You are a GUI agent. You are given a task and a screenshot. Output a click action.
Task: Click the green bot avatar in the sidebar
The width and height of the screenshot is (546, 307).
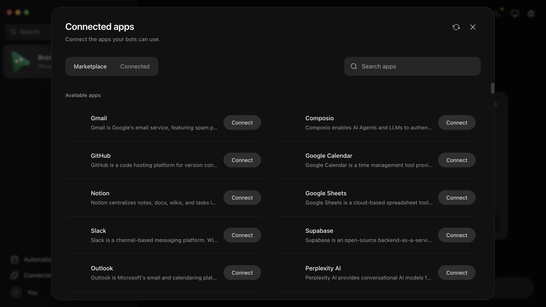pos(20,61)
